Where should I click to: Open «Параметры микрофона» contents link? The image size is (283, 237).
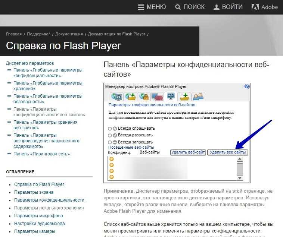coord(38,216)
